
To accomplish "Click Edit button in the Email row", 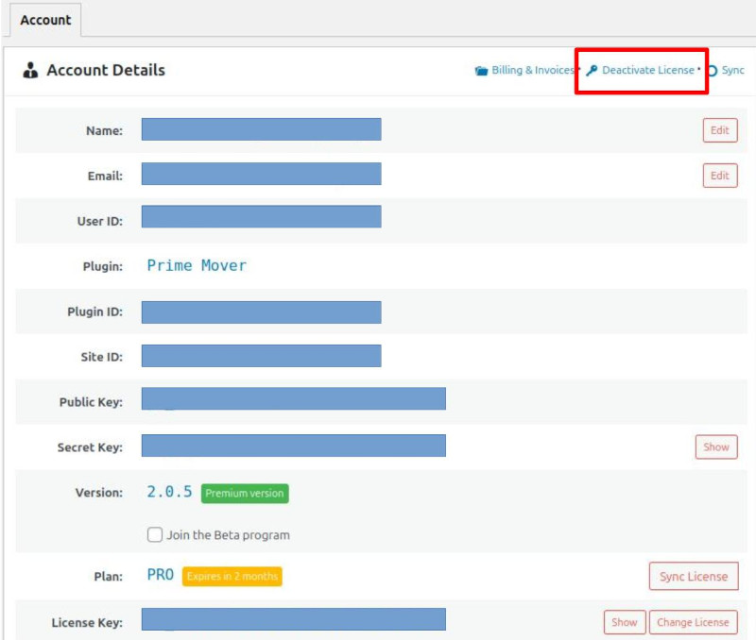I will click(x=720, y=176).
